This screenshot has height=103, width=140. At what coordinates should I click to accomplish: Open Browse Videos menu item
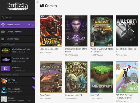17,39
